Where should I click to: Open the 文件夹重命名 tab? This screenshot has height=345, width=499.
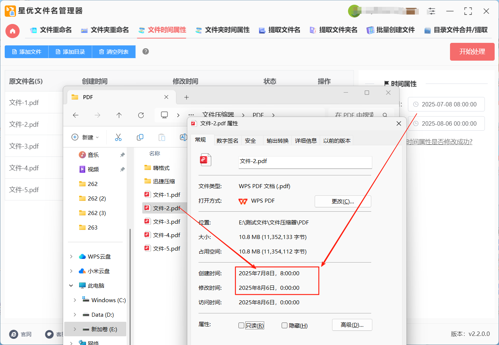(x=105, y=30)
